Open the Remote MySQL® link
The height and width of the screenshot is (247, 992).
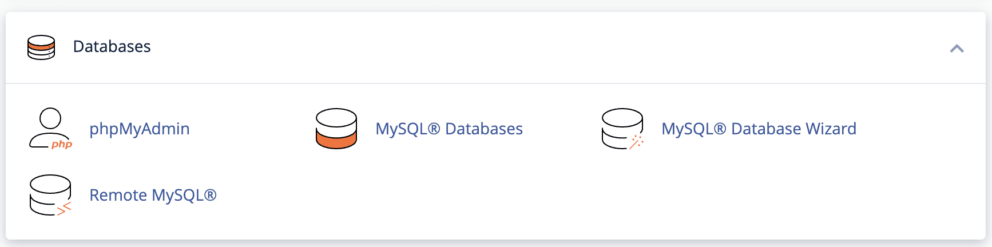click(x=153, y=195)
